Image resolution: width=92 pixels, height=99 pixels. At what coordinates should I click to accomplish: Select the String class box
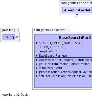[x=9, y=37]
